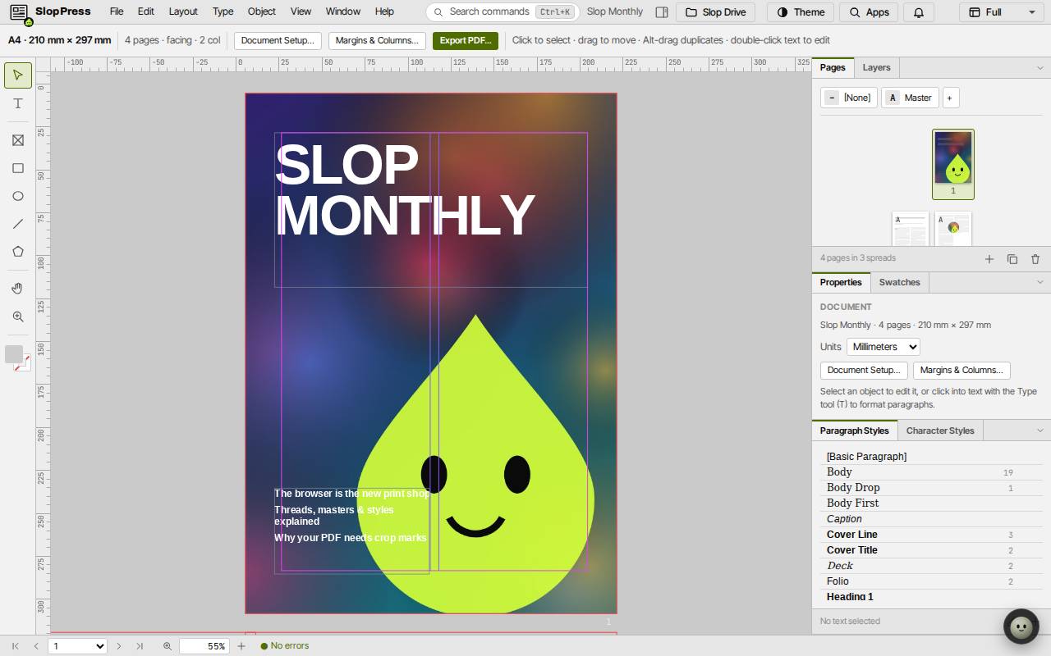Image resolution: width=1051 pixels, height=656 pixels.
Task: Select the Type tool
Action: click(18, 103)
